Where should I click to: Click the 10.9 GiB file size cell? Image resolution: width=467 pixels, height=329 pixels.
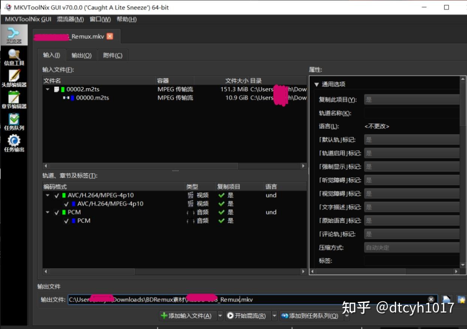[x=237, y=98]
